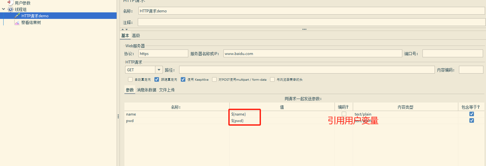
Task: Enable 与浏览器兼容的头 checkbox
Action: tap(272, 79)
